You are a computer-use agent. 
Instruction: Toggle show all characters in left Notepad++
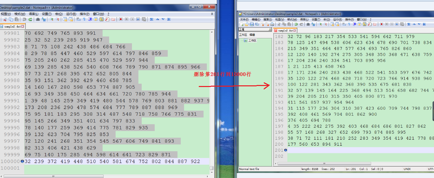[84, 19]
